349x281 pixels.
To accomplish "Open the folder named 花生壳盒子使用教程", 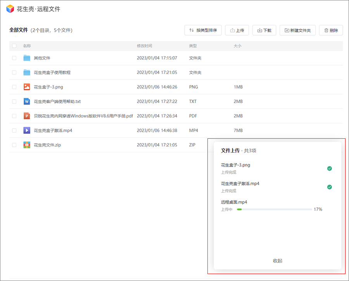I will (x=52, y=72).
